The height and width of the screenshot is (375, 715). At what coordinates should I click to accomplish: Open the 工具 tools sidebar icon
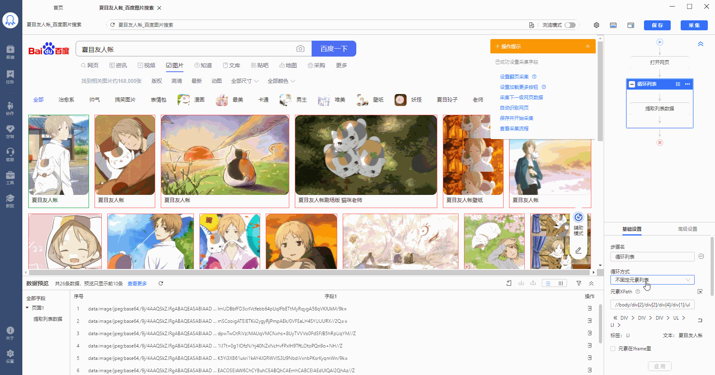tap(10, 178)
